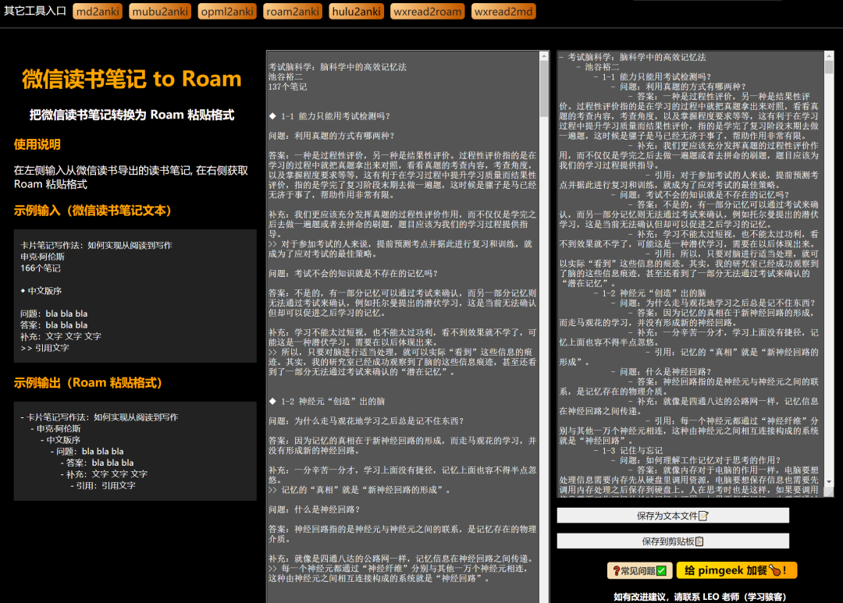
Task: Click the sample output line - 引用：引用文字
Action: (103, 485)
